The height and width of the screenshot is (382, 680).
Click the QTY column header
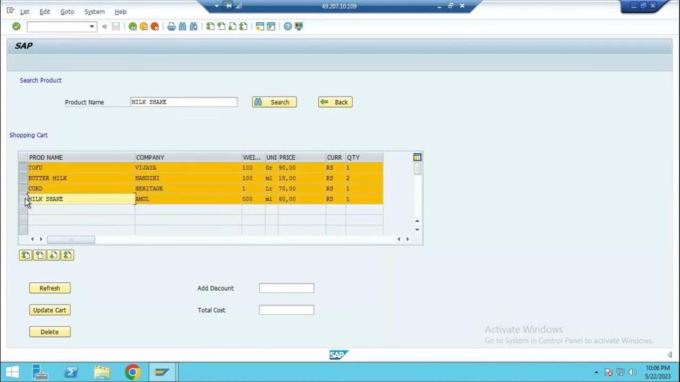pos(364,158)
